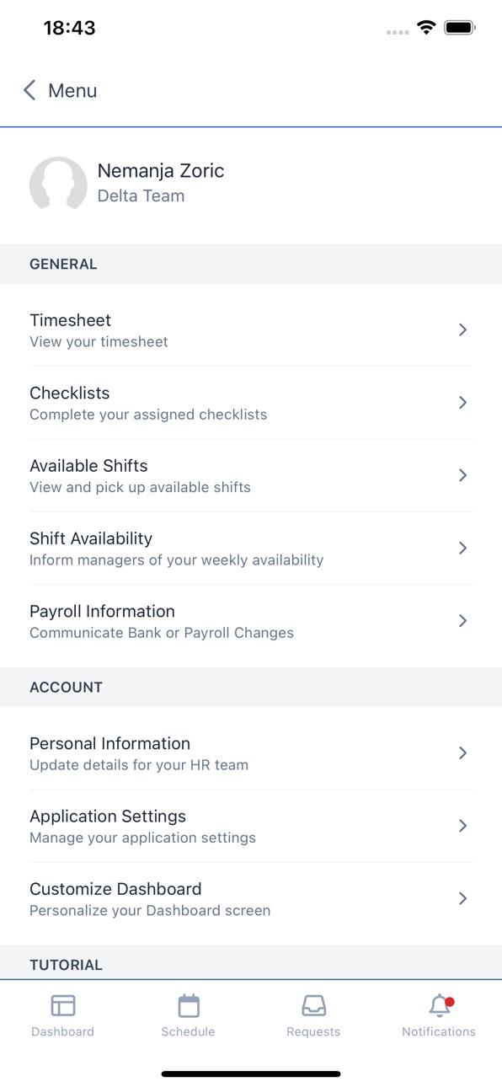Open the Requests inbox icon
502x1087 pixels.
313,1005
